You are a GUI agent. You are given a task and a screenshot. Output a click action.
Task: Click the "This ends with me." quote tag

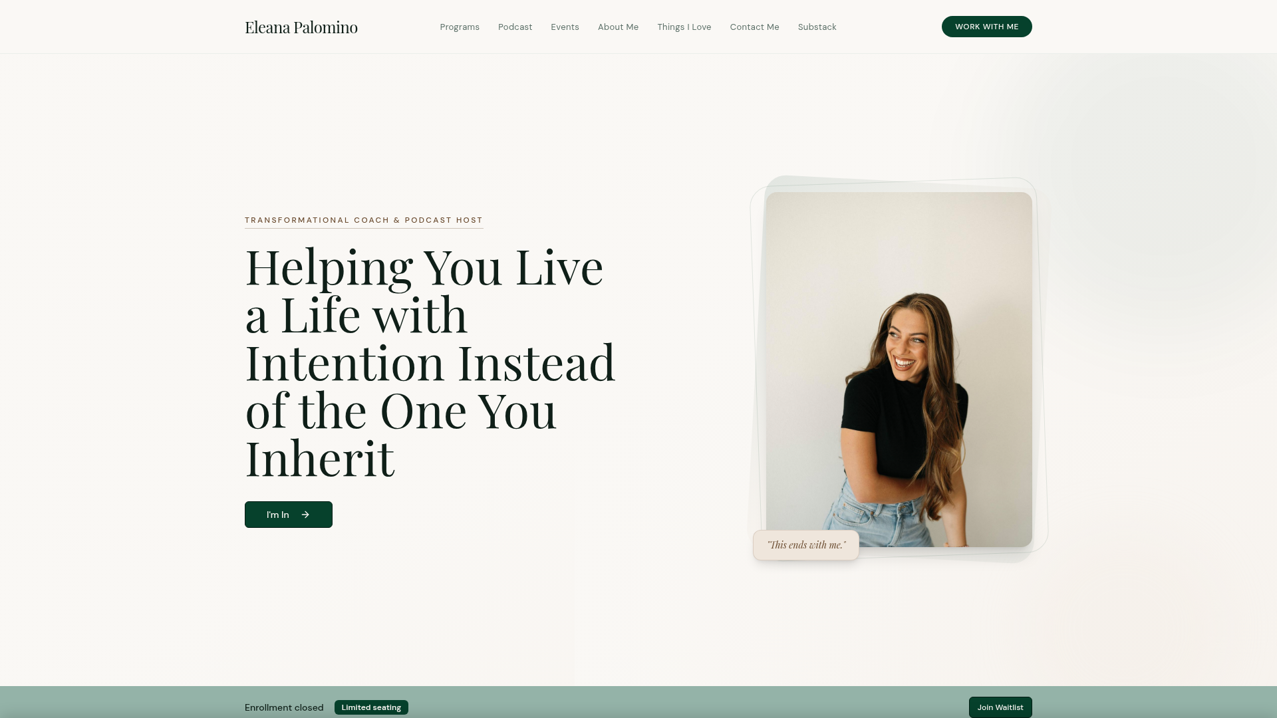click(806, 545)
